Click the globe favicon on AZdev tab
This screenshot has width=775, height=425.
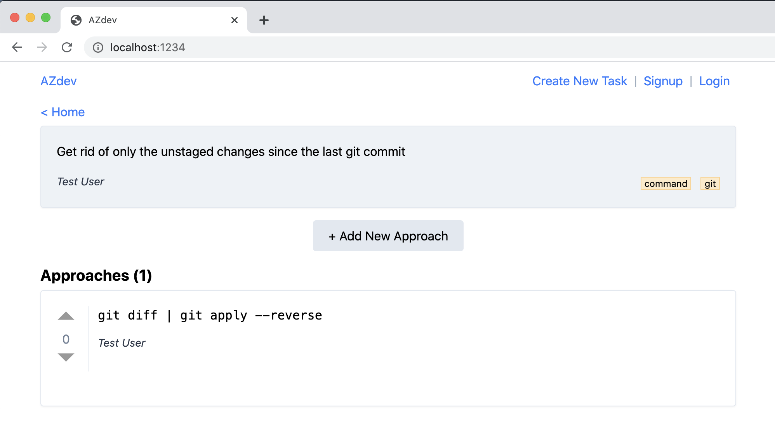[76, 20]
